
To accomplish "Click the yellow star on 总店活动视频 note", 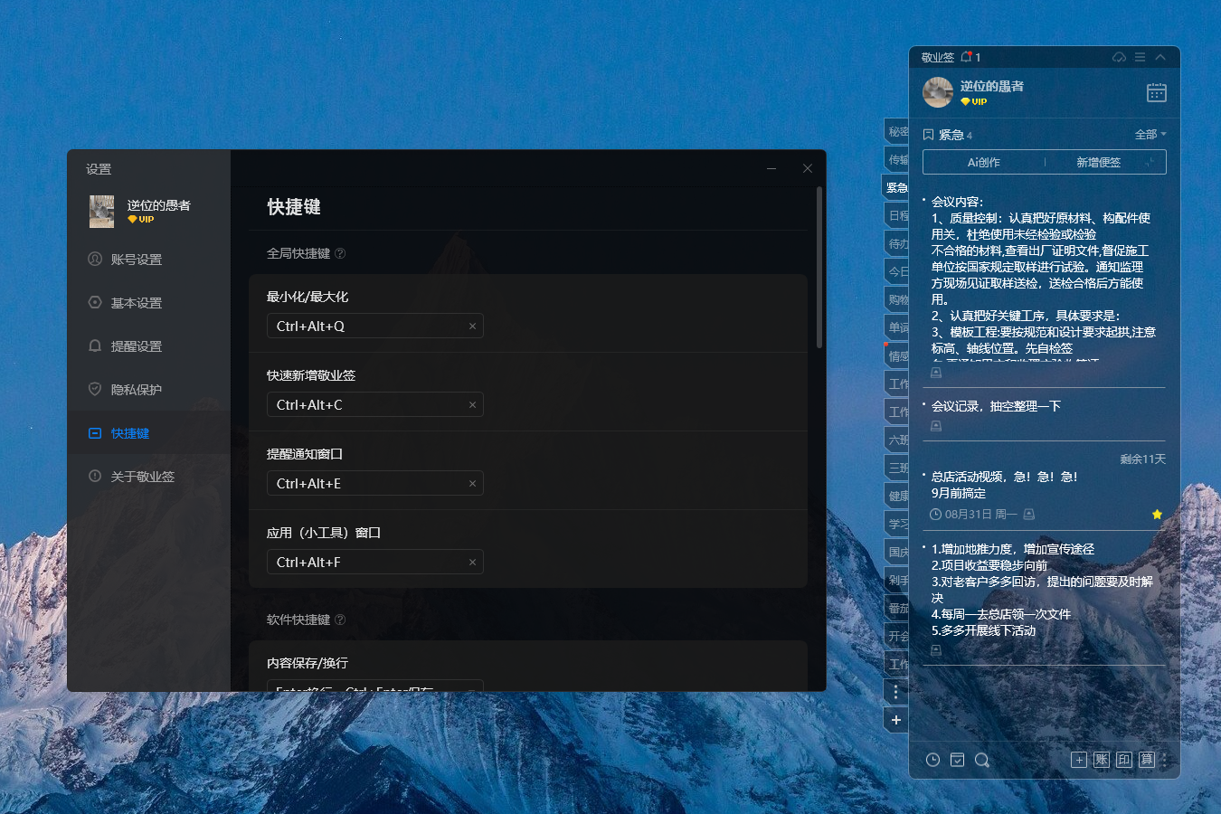I will click(1157, 514).
